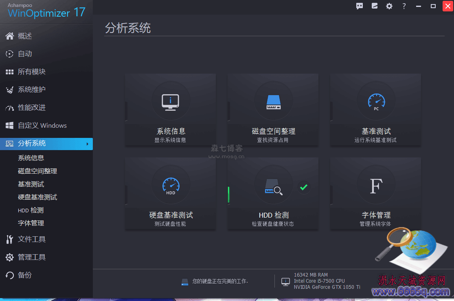This screenshot has height=301, width=454.
Task: Open help via the question mark icon
Action: [404, 6]
